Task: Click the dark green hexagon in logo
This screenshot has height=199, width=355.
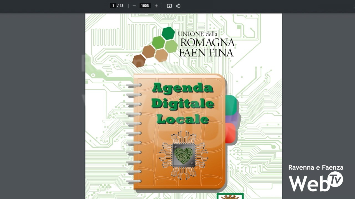Action: [x=168, y=33]
